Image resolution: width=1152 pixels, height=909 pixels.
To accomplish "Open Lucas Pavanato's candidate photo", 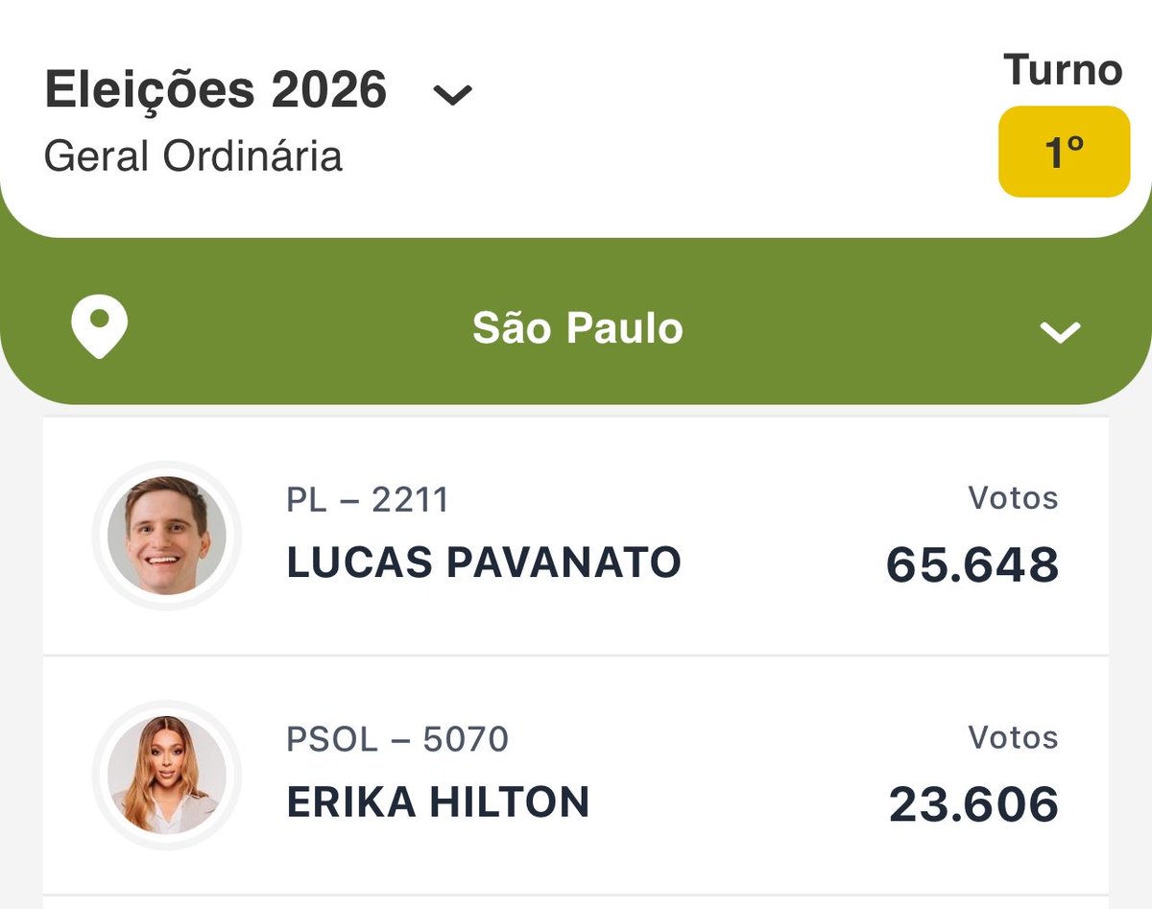I will click(167, 536).
